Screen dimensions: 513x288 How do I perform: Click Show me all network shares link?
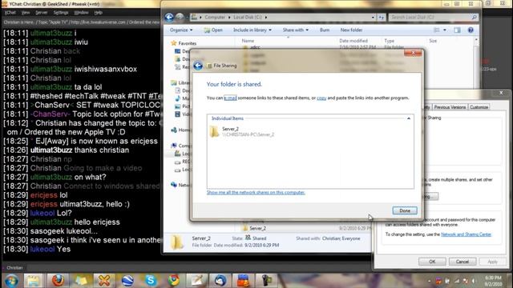256,192
